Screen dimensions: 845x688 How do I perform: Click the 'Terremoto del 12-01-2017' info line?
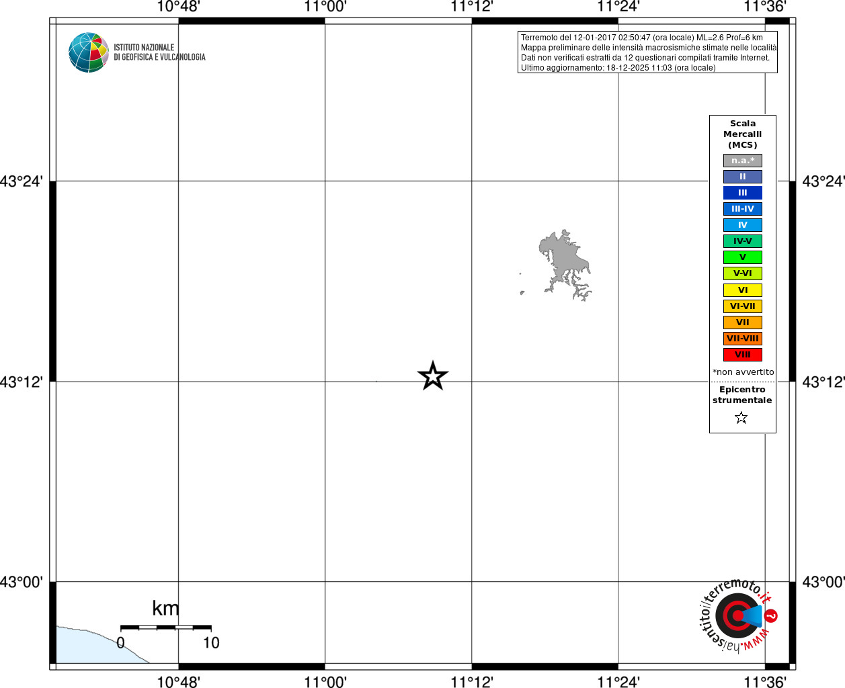642,38
